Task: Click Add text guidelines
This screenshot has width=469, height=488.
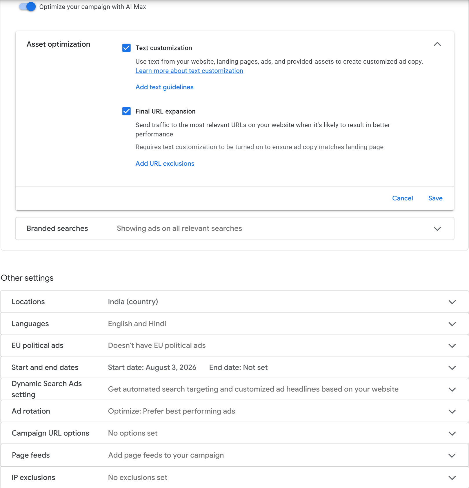Action: pyautogui.click(x=164, y=87)
